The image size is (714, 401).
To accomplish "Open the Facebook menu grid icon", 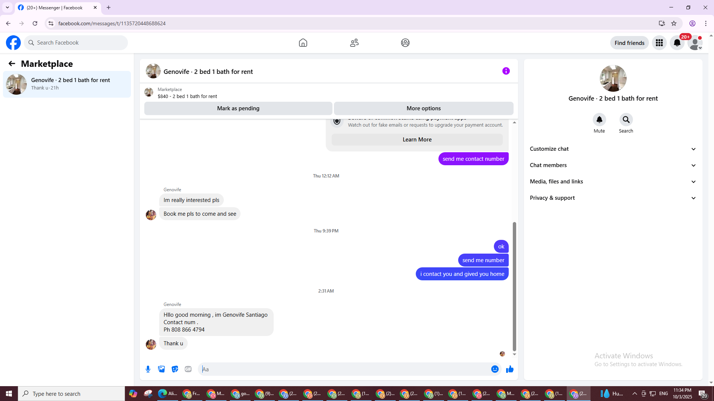I will click(x=659, y=43).
